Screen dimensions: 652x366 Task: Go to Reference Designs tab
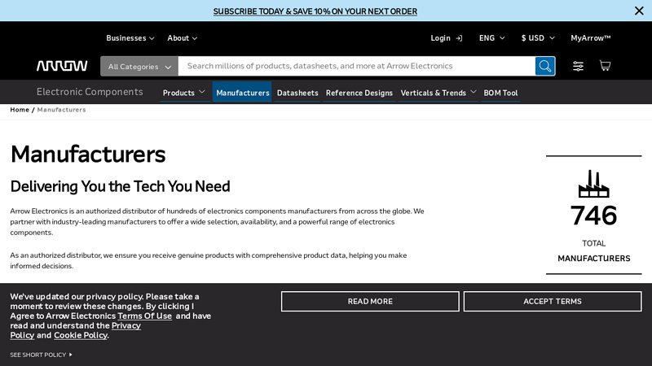click(359, 93)
